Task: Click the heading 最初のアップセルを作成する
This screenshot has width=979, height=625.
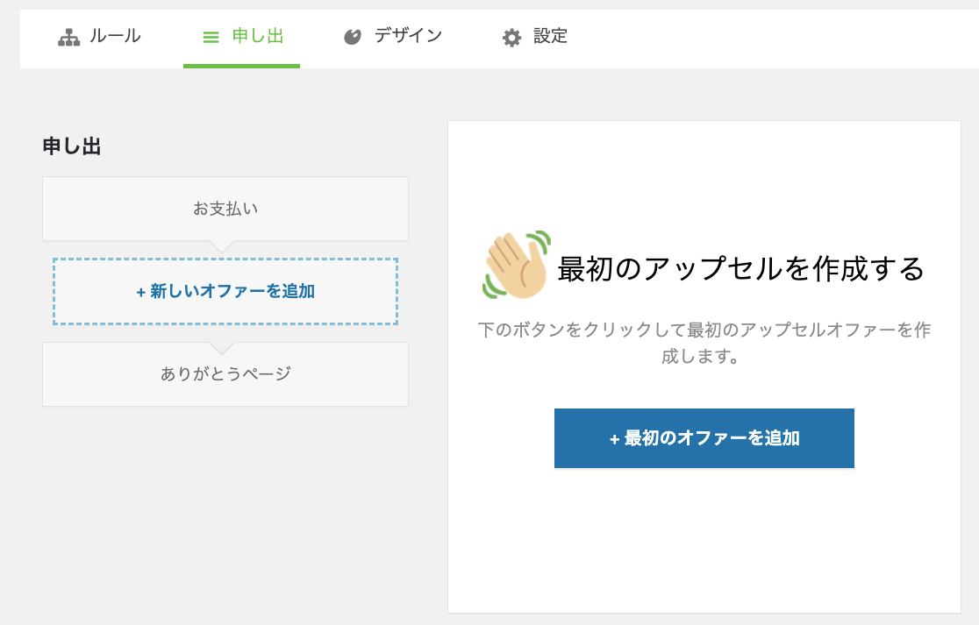Action: pos(740,269)
